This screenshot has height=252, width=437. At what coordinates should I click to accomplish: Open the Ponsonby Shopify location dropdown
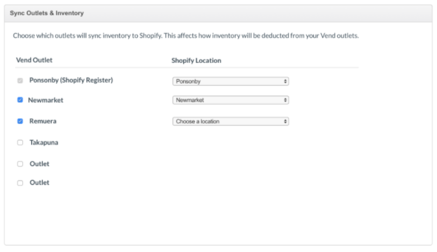click(x=231, y=82)
